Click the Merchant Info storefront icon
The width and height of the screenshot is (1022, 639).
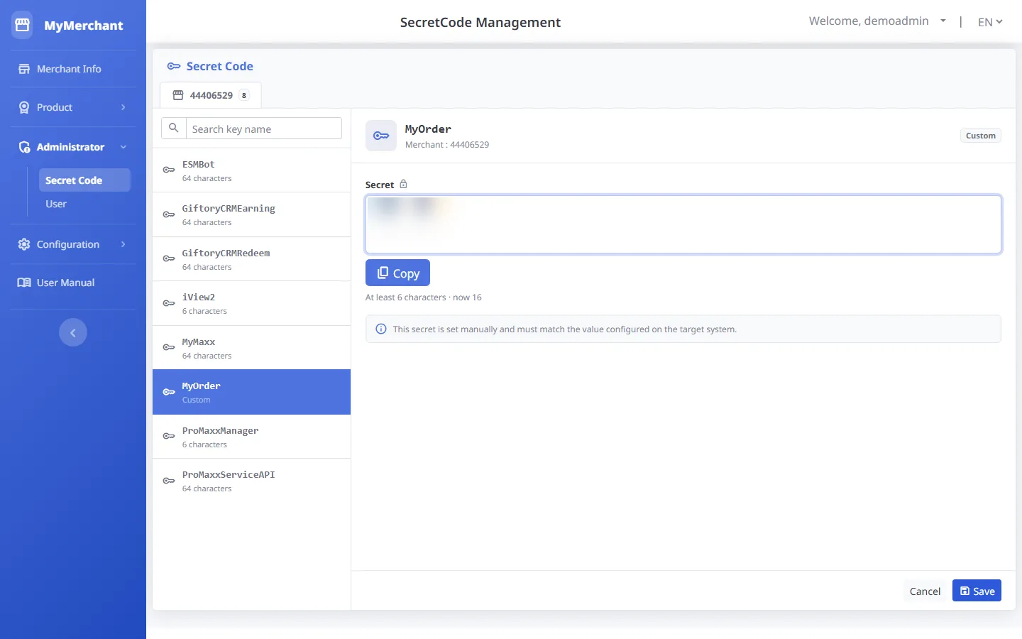tap(24, 69)
